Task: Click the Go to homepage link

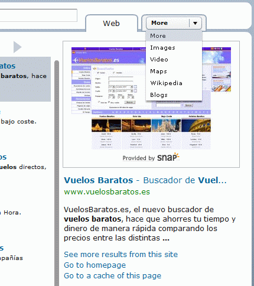Action: (x=95, y=265)
